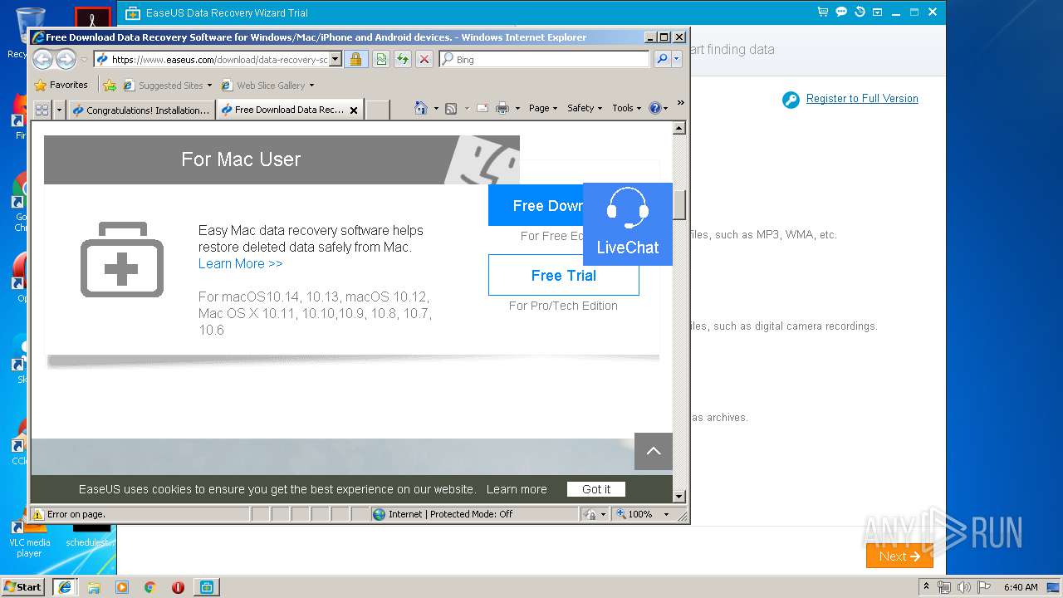Expand the tab list dropdown arrow
This screenshot has width=1063, height=598.
(59, 110)
